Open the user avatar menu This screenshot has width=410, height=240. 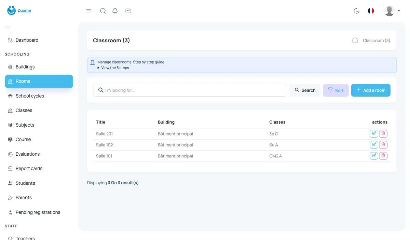tap(392, 11)
